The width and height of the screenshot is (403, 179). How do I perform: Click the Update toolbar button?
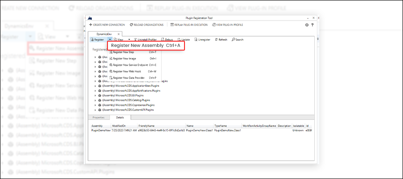[x=184, y=39]
